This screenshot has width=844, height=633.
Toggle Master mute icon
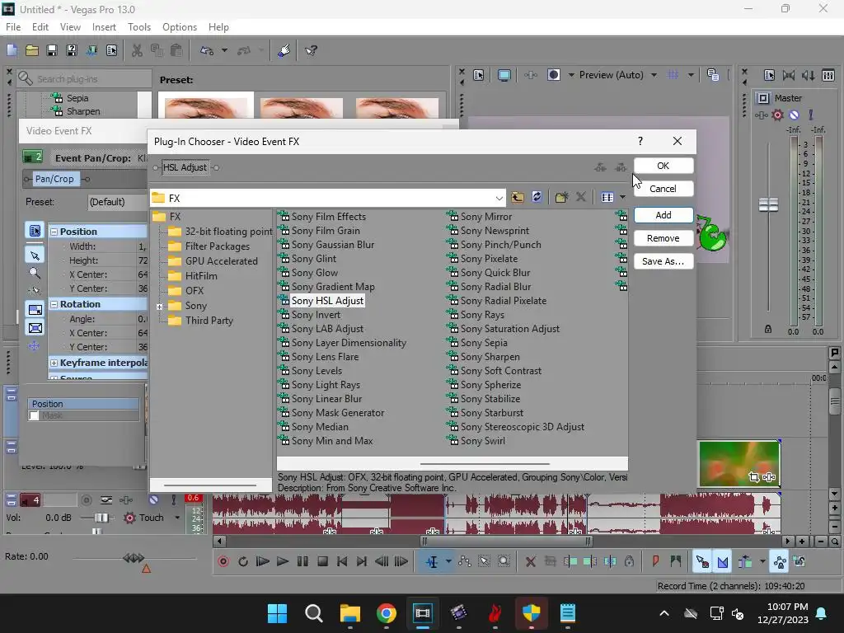point(794,115)
